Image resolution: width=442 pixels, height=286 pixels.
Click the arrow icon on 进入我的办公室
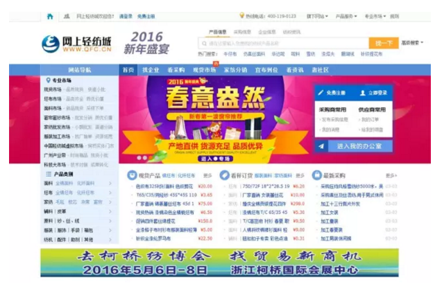pos(321,146)
